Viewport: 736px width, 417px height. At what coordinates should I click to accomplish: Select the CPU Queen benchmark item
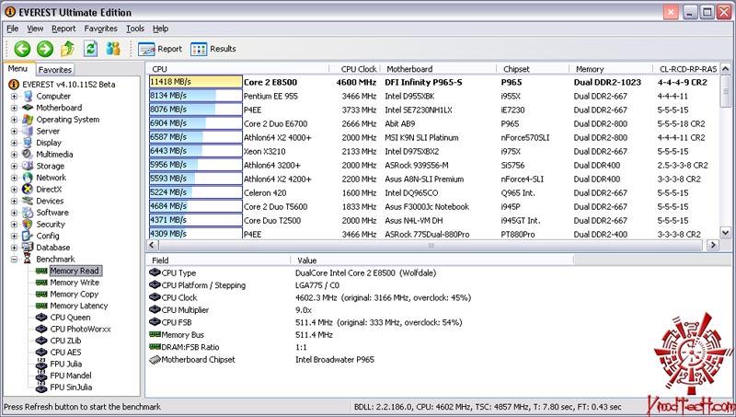coord(70,318)
